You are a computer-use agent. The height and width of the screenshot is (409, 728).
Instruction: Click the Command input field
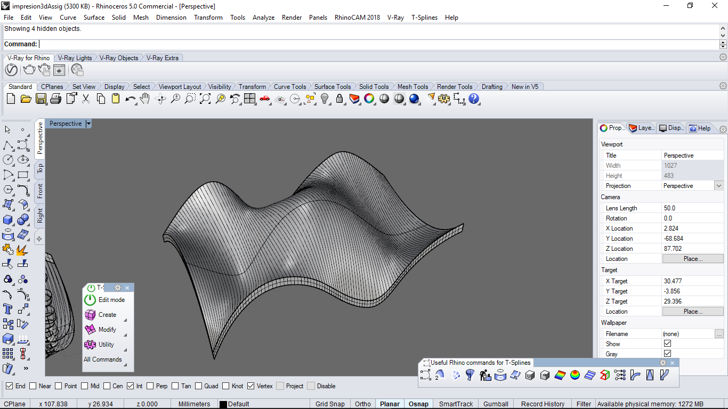[x=378, y=44]
